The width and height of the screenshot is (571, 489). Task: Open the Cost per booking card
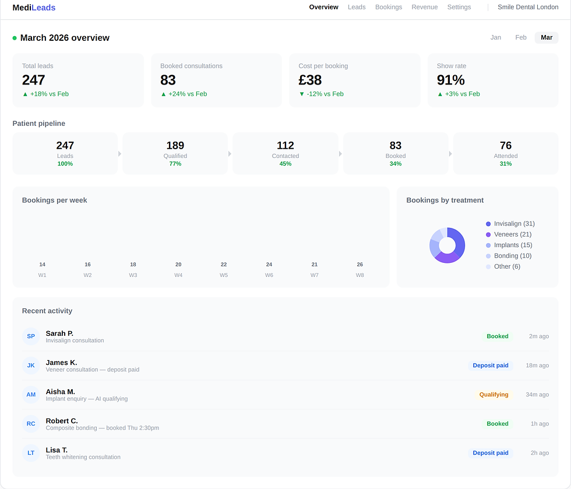(x=355, y=80)
